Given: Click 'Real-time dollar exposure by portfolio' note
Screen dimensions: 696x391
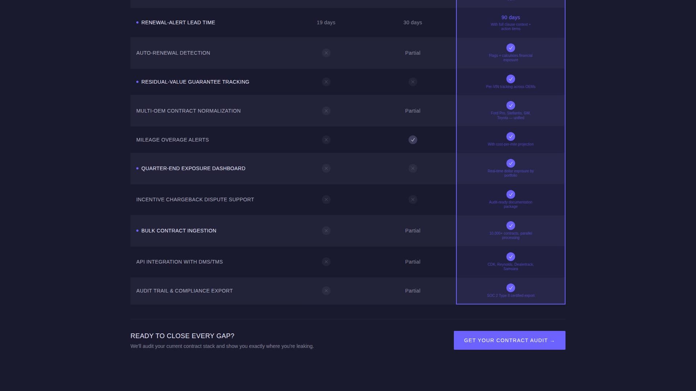Looking at the screenshot, I should pos(510,173).
